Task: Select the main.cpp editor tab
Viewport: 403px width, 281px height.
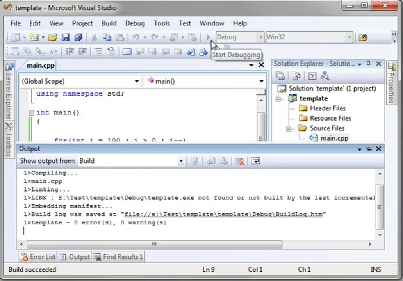Action: tap(41, 66)
